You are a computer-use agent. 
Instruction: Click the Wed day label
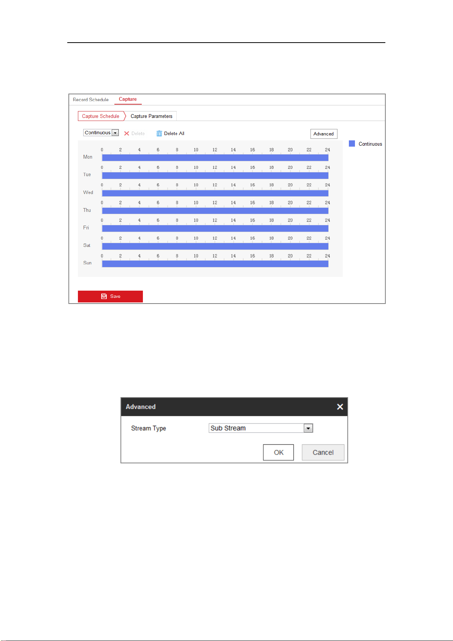[x=88, y=192]
